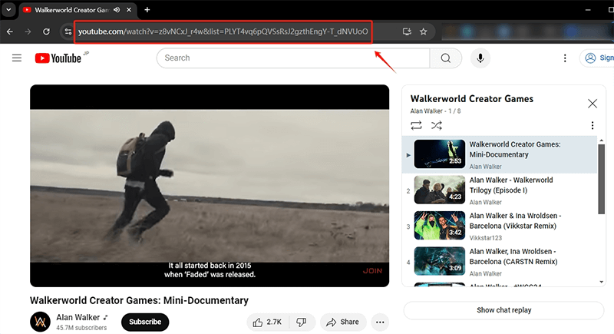The image size is (614, 334).
Task: Click the playlist scroll down arrow
Action: [602, 282]
